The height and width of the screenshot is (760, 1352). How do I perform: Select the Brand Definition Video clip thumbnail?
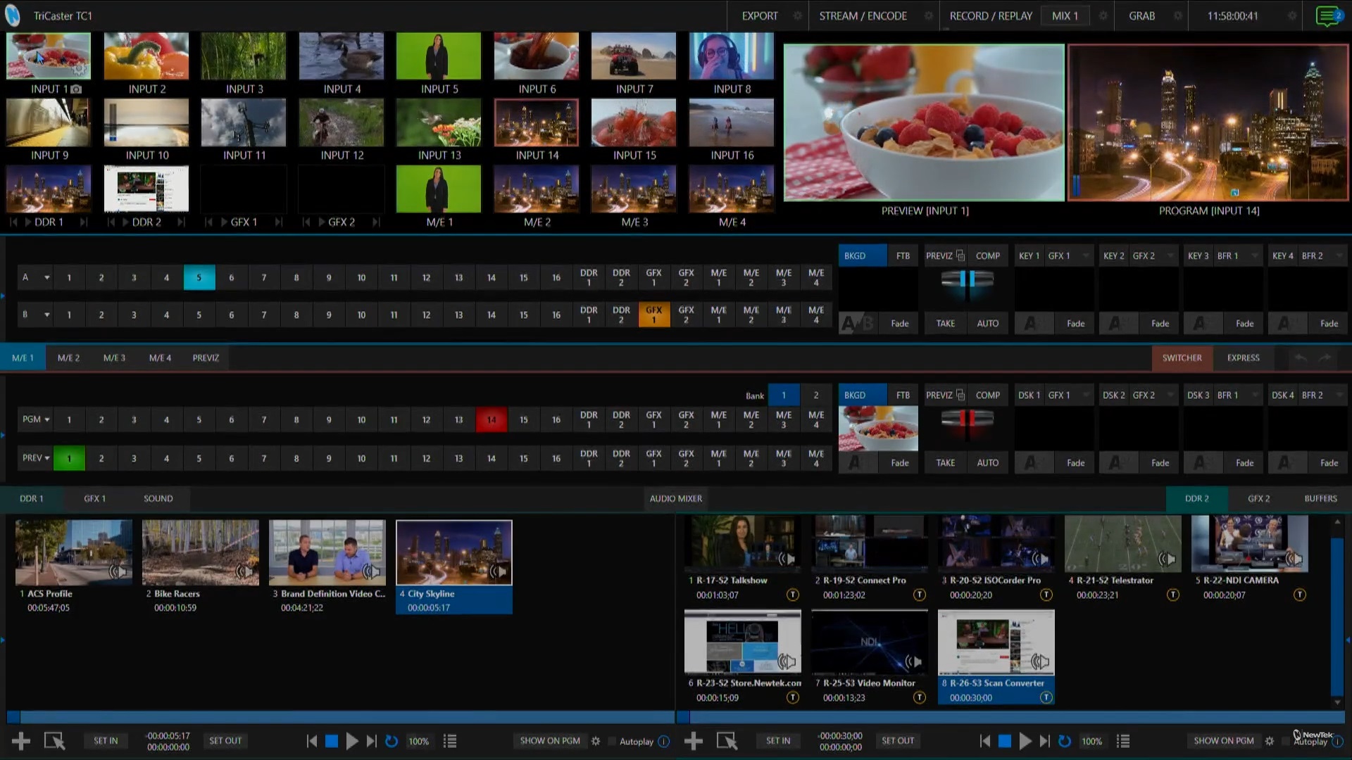pos(327,552)
